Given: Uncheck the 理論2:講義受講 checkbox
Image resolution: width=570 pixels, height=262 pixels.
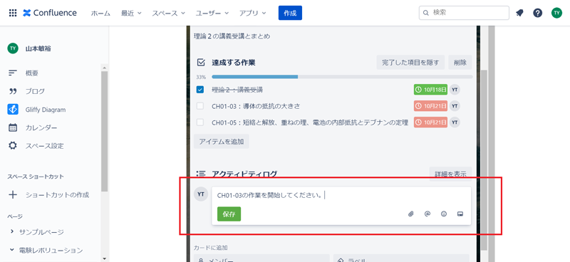Looking at the screenshot, I should point(200,90).
